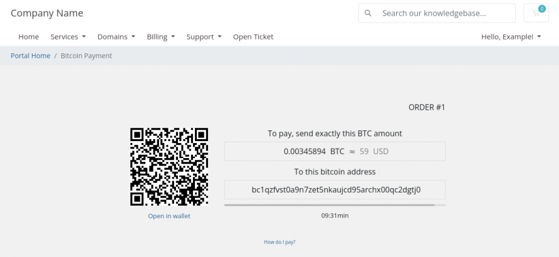
Task: Click the bitcoin address box
Action: 335,190
